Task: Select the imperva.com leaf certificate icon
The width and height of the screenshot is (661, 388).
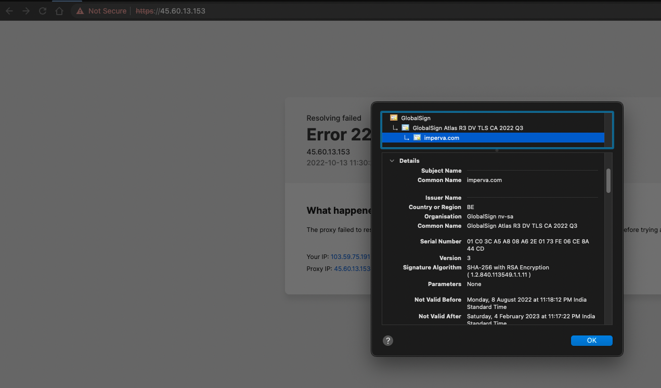Action: click(417, 137)
